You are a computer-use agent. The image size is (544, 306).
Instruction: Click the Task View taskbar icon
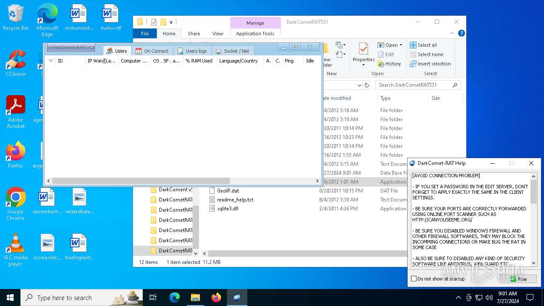(x=153, y=297)
